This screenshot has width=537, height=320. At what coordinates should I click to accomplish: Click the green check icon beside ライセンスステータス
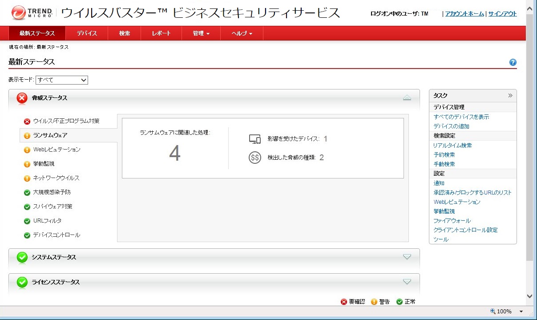pyautogui.click(x=22, y=282)
